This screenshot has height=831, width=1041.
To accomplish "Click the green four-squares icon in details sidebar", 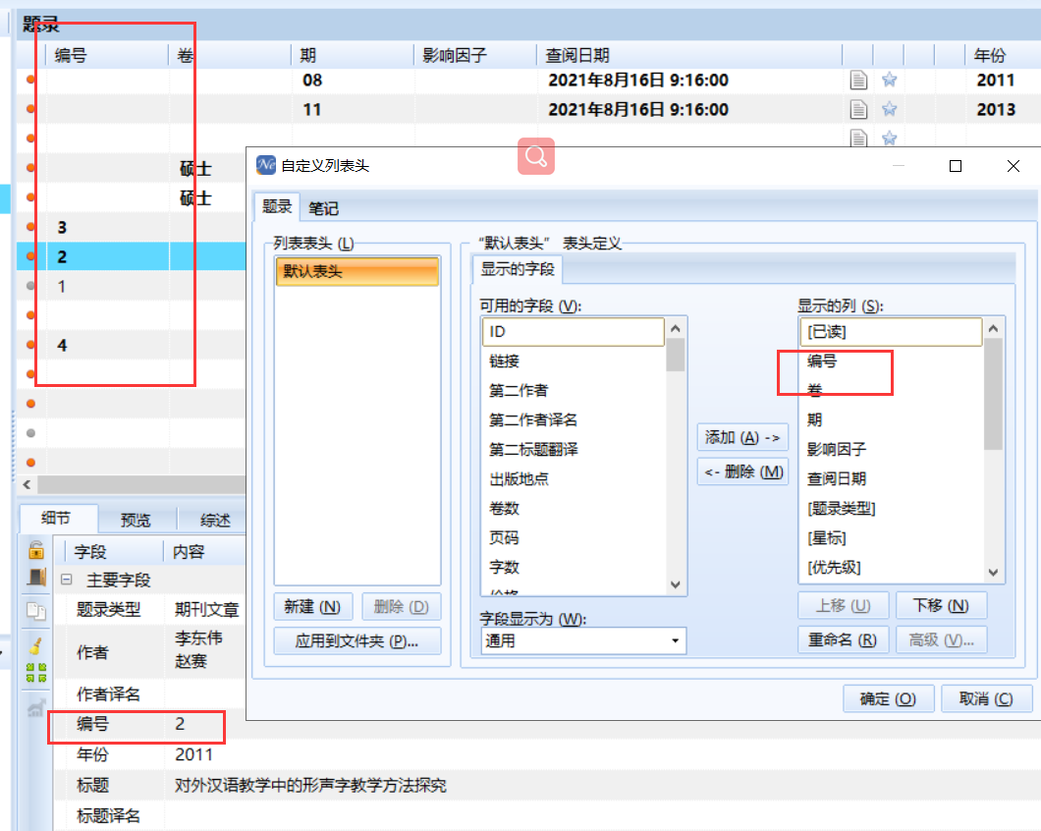I will (x=36, y=673).
